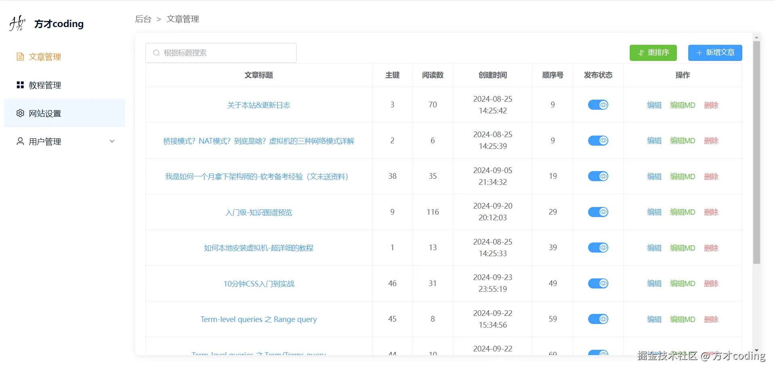Toggle publish status for 桥接模式 article

tap(598, 140)
